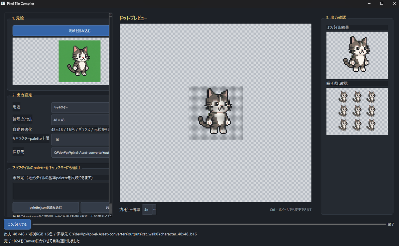Viewport: 399px width, 246px height.
Task: Click the 完了: B24をCanvasに合わせて自動適用しました message
Action: point(42,241)
